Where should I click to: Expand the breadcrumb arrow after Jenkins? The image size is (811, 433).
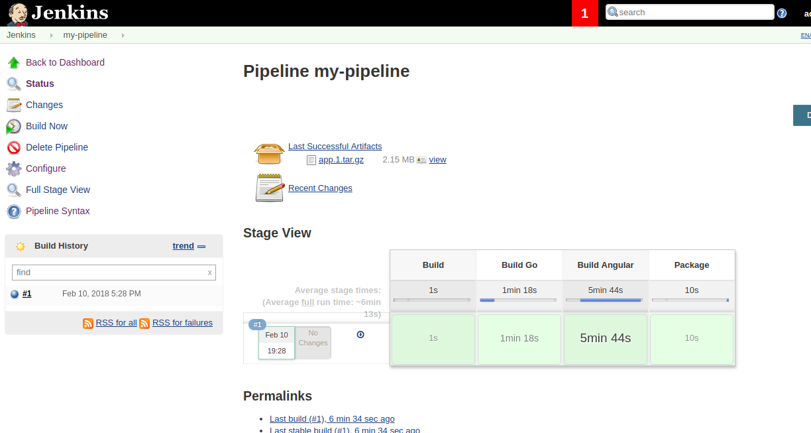(52, 35)
